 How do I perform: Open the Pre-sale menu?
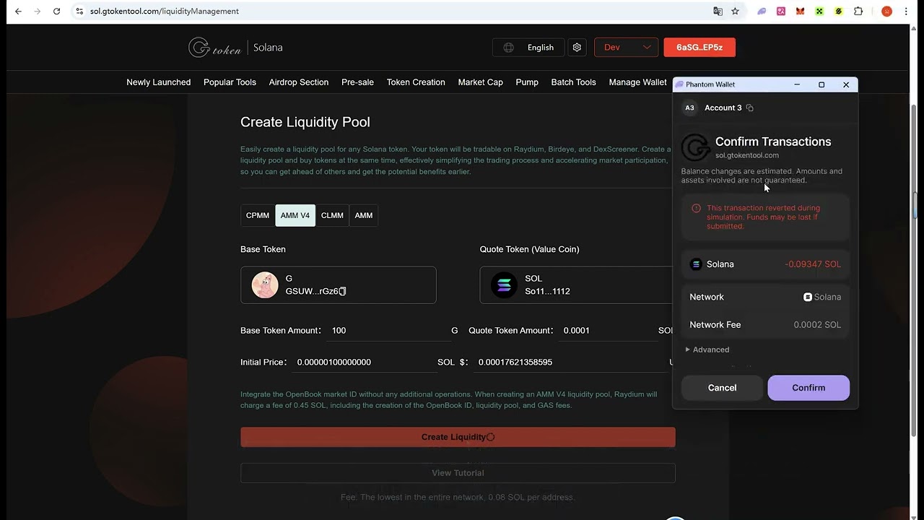coord(357,82)
